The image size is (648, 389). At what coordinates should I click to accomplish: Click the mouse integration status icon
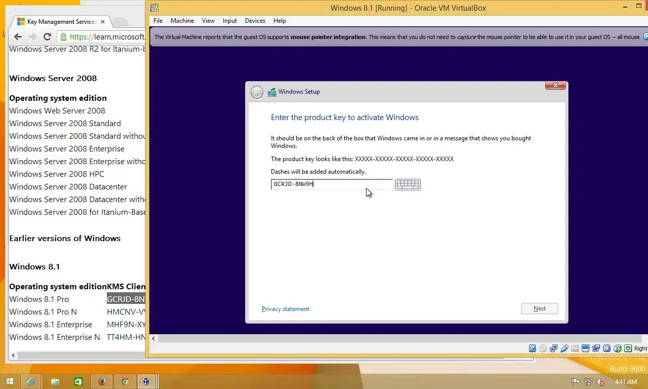click(x=618, y=348)
